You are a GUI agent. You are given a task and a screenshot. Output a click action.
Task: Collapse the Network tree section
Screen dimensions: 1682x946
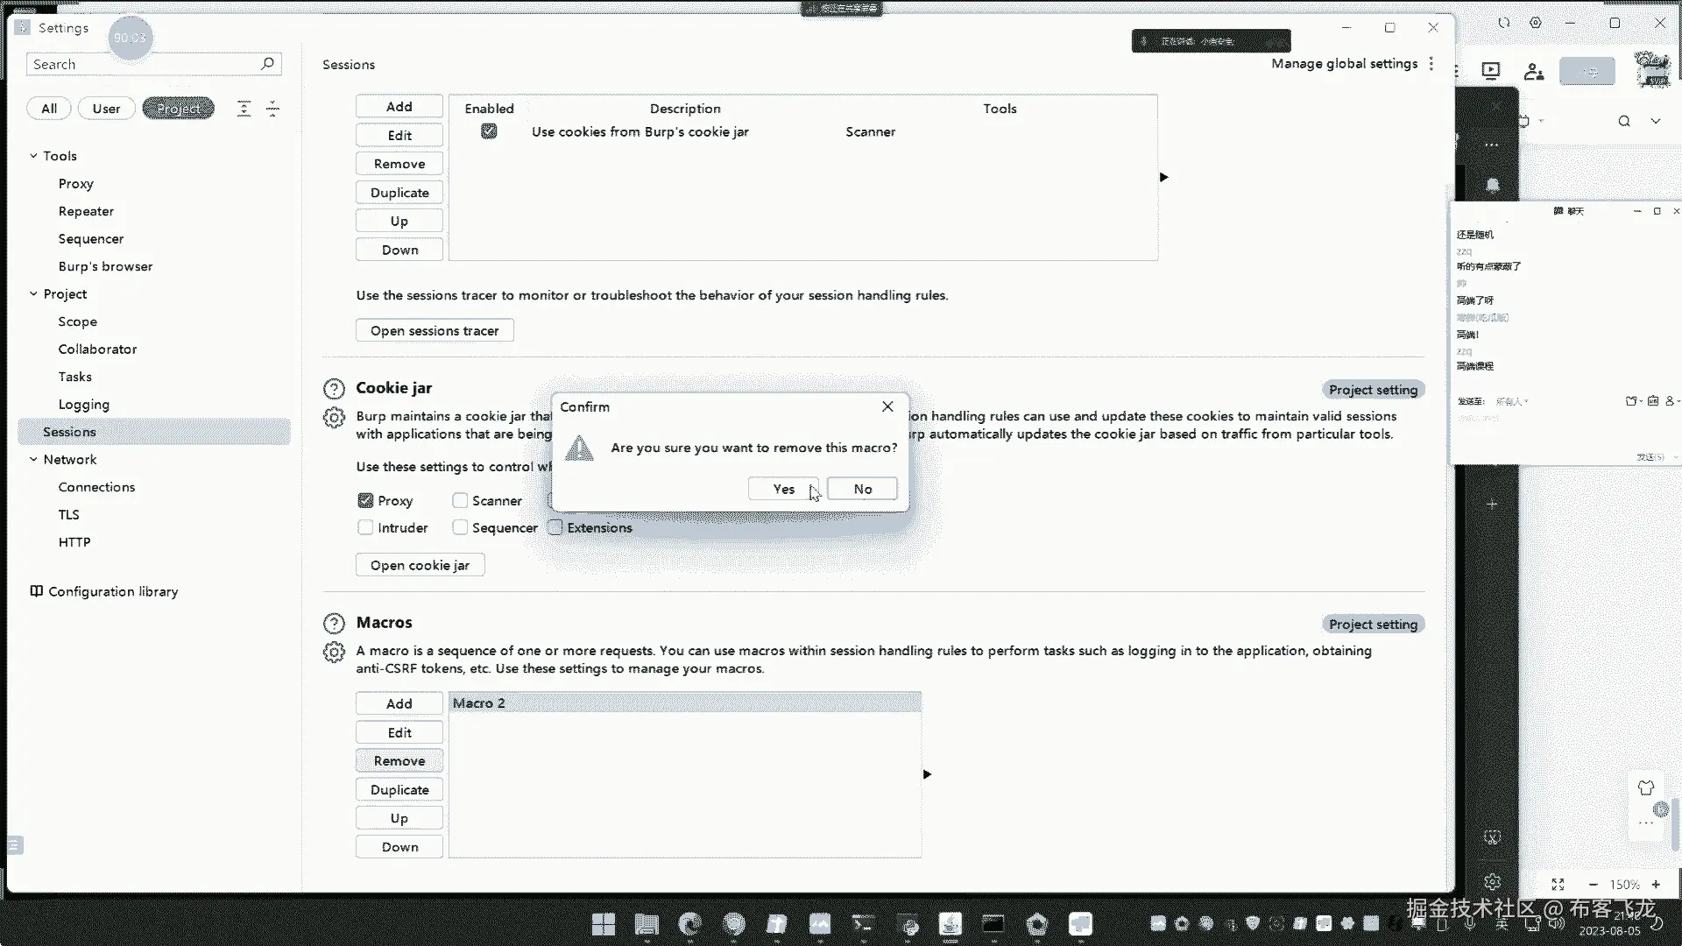(33, 460)
